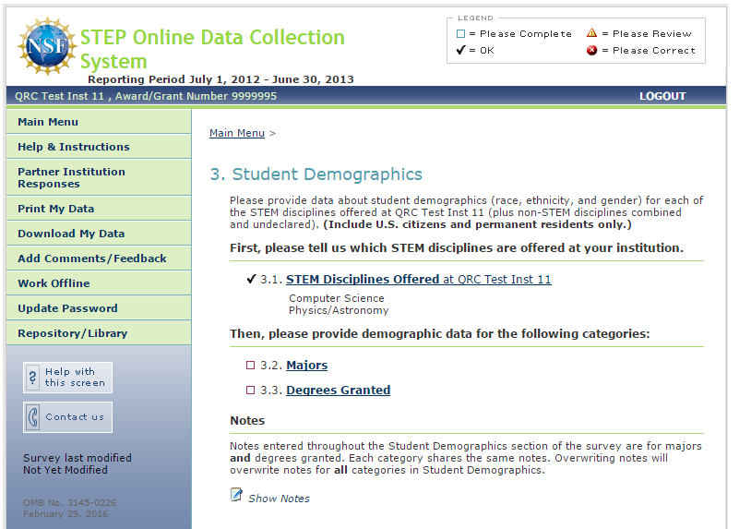Click the Please Complete legend checkbox
Viewport: 739px width, 529px height.
(x=460, y=34)
